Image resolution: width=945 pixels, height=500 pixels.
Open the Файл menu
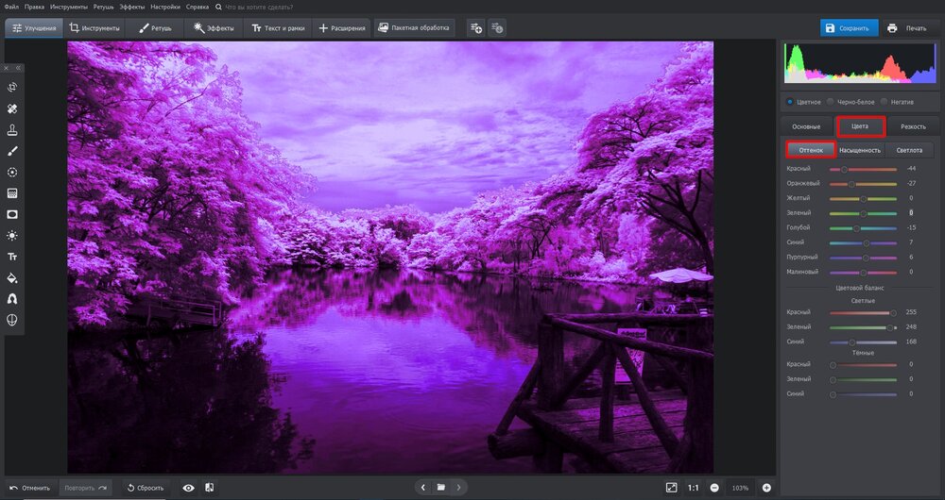(11, 7)
